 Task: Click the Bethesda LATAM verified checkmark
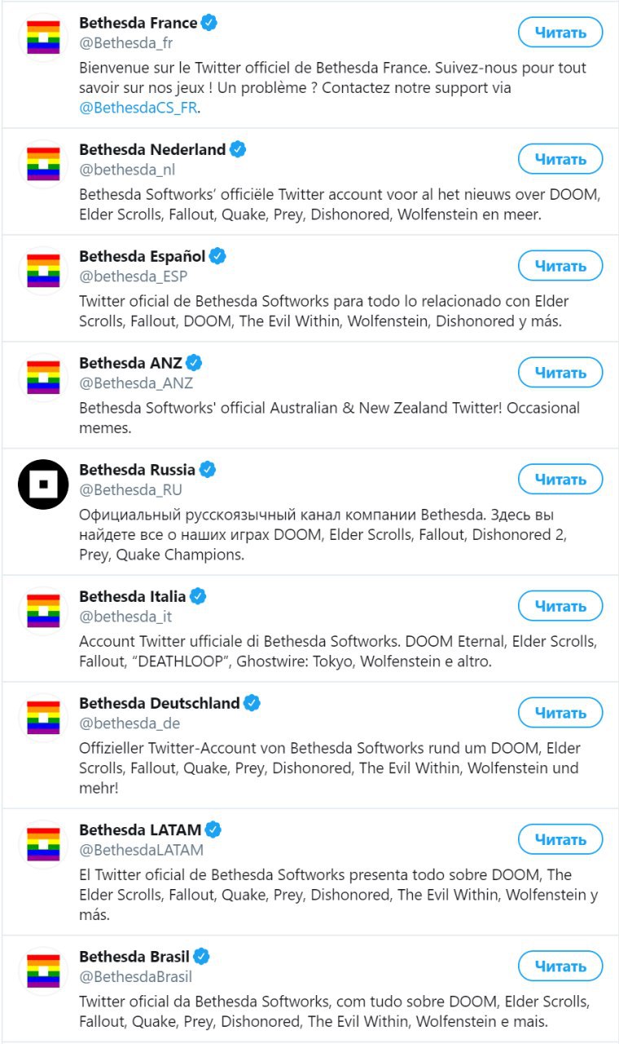click(x=213, y=829)
